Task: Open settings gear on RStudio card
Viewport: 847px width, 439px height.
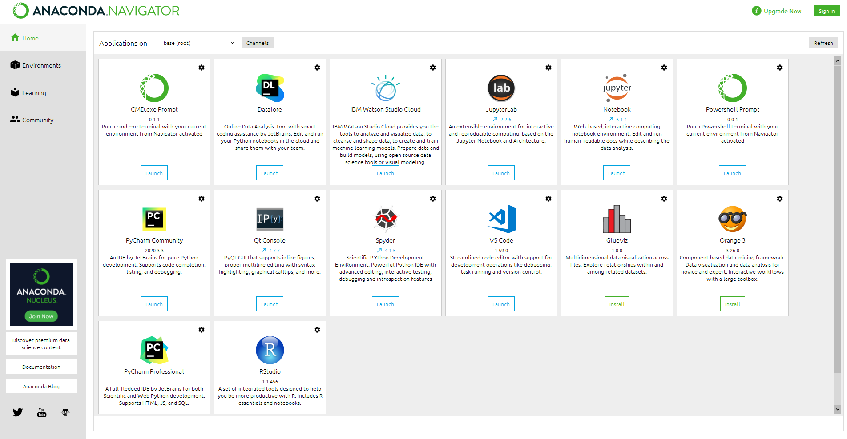Action: [x=317, y=330]
